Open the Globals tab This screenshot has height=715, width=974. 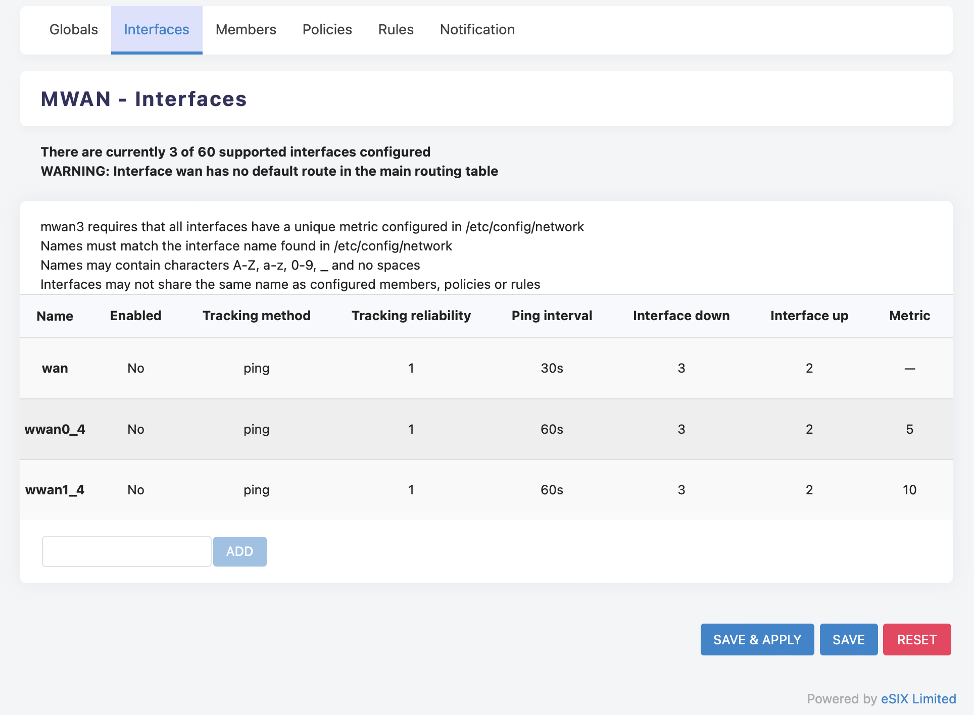74,29
